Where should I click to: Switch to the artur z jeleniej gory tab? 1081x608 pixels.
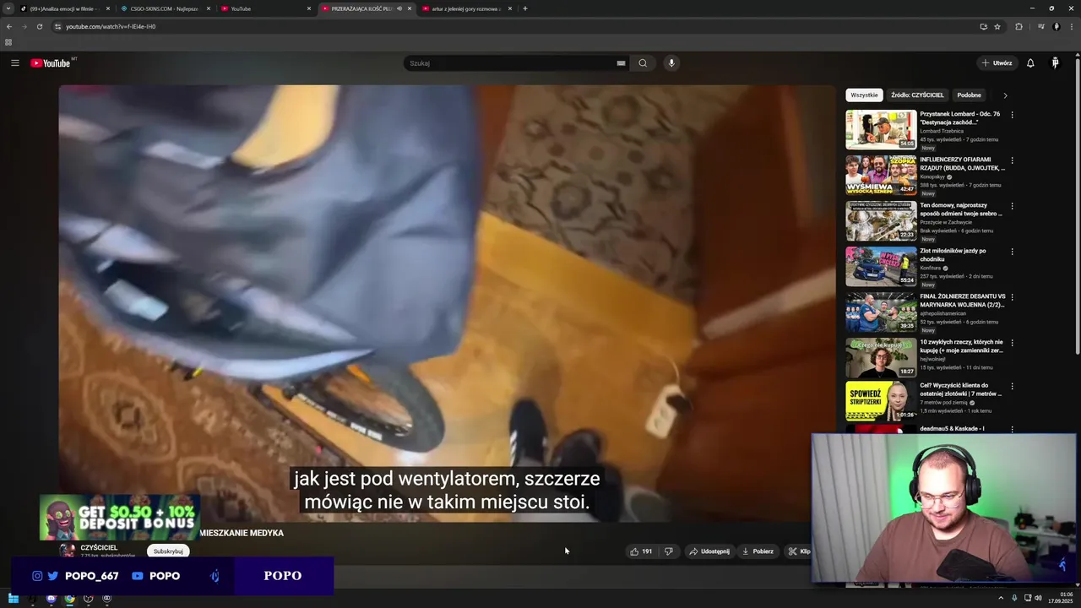click(466, 8)
